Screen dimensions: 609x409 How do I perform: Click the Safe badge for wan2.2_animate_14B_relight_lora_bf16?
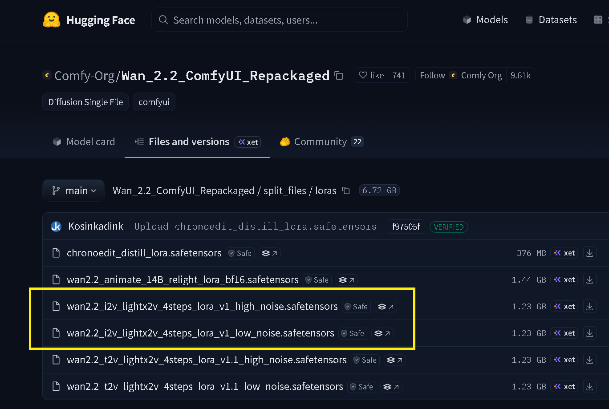(x=317, y=280)
